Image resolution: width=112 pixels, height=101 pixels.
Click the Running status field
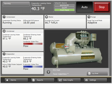coord(16,4)
